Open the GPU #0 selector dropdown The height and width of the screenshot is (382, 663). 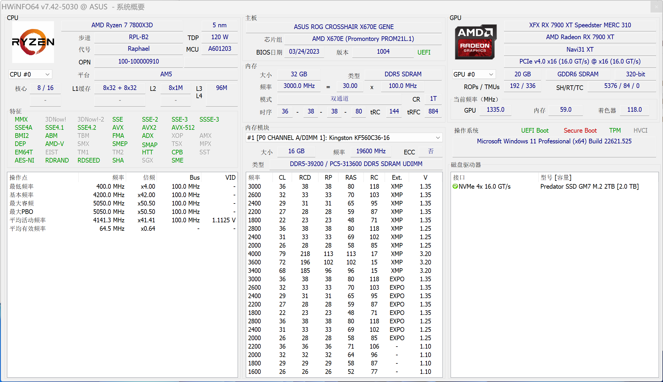pyautogui.click(x=474, y=74)
